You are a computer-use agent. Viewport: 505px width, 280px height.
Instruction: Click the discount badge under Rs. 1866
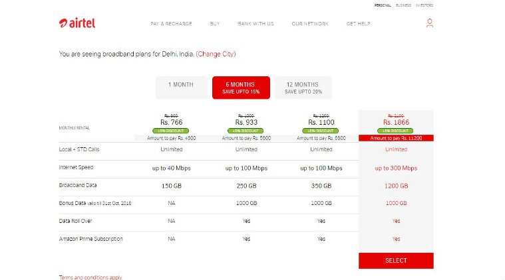coord(395,131)
